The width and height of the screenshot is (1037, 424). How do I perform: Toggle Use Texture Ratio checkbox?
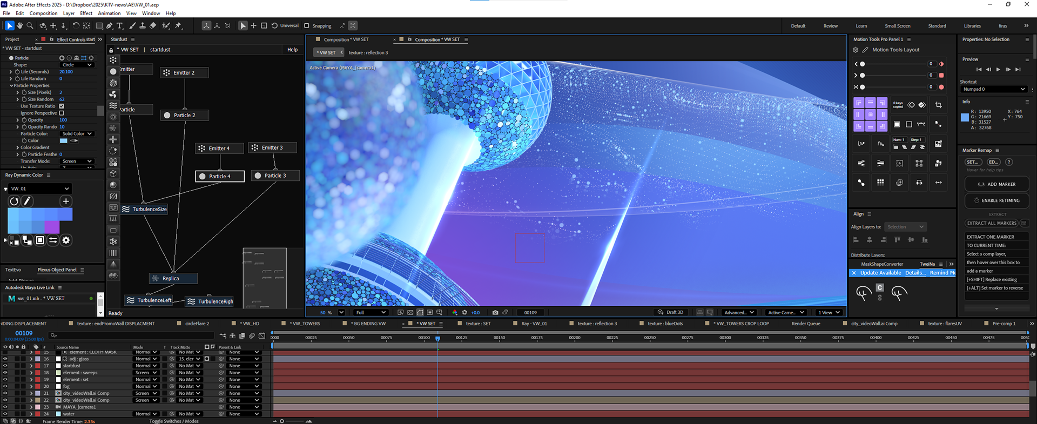pyautogui.click(x=62, y=106)
